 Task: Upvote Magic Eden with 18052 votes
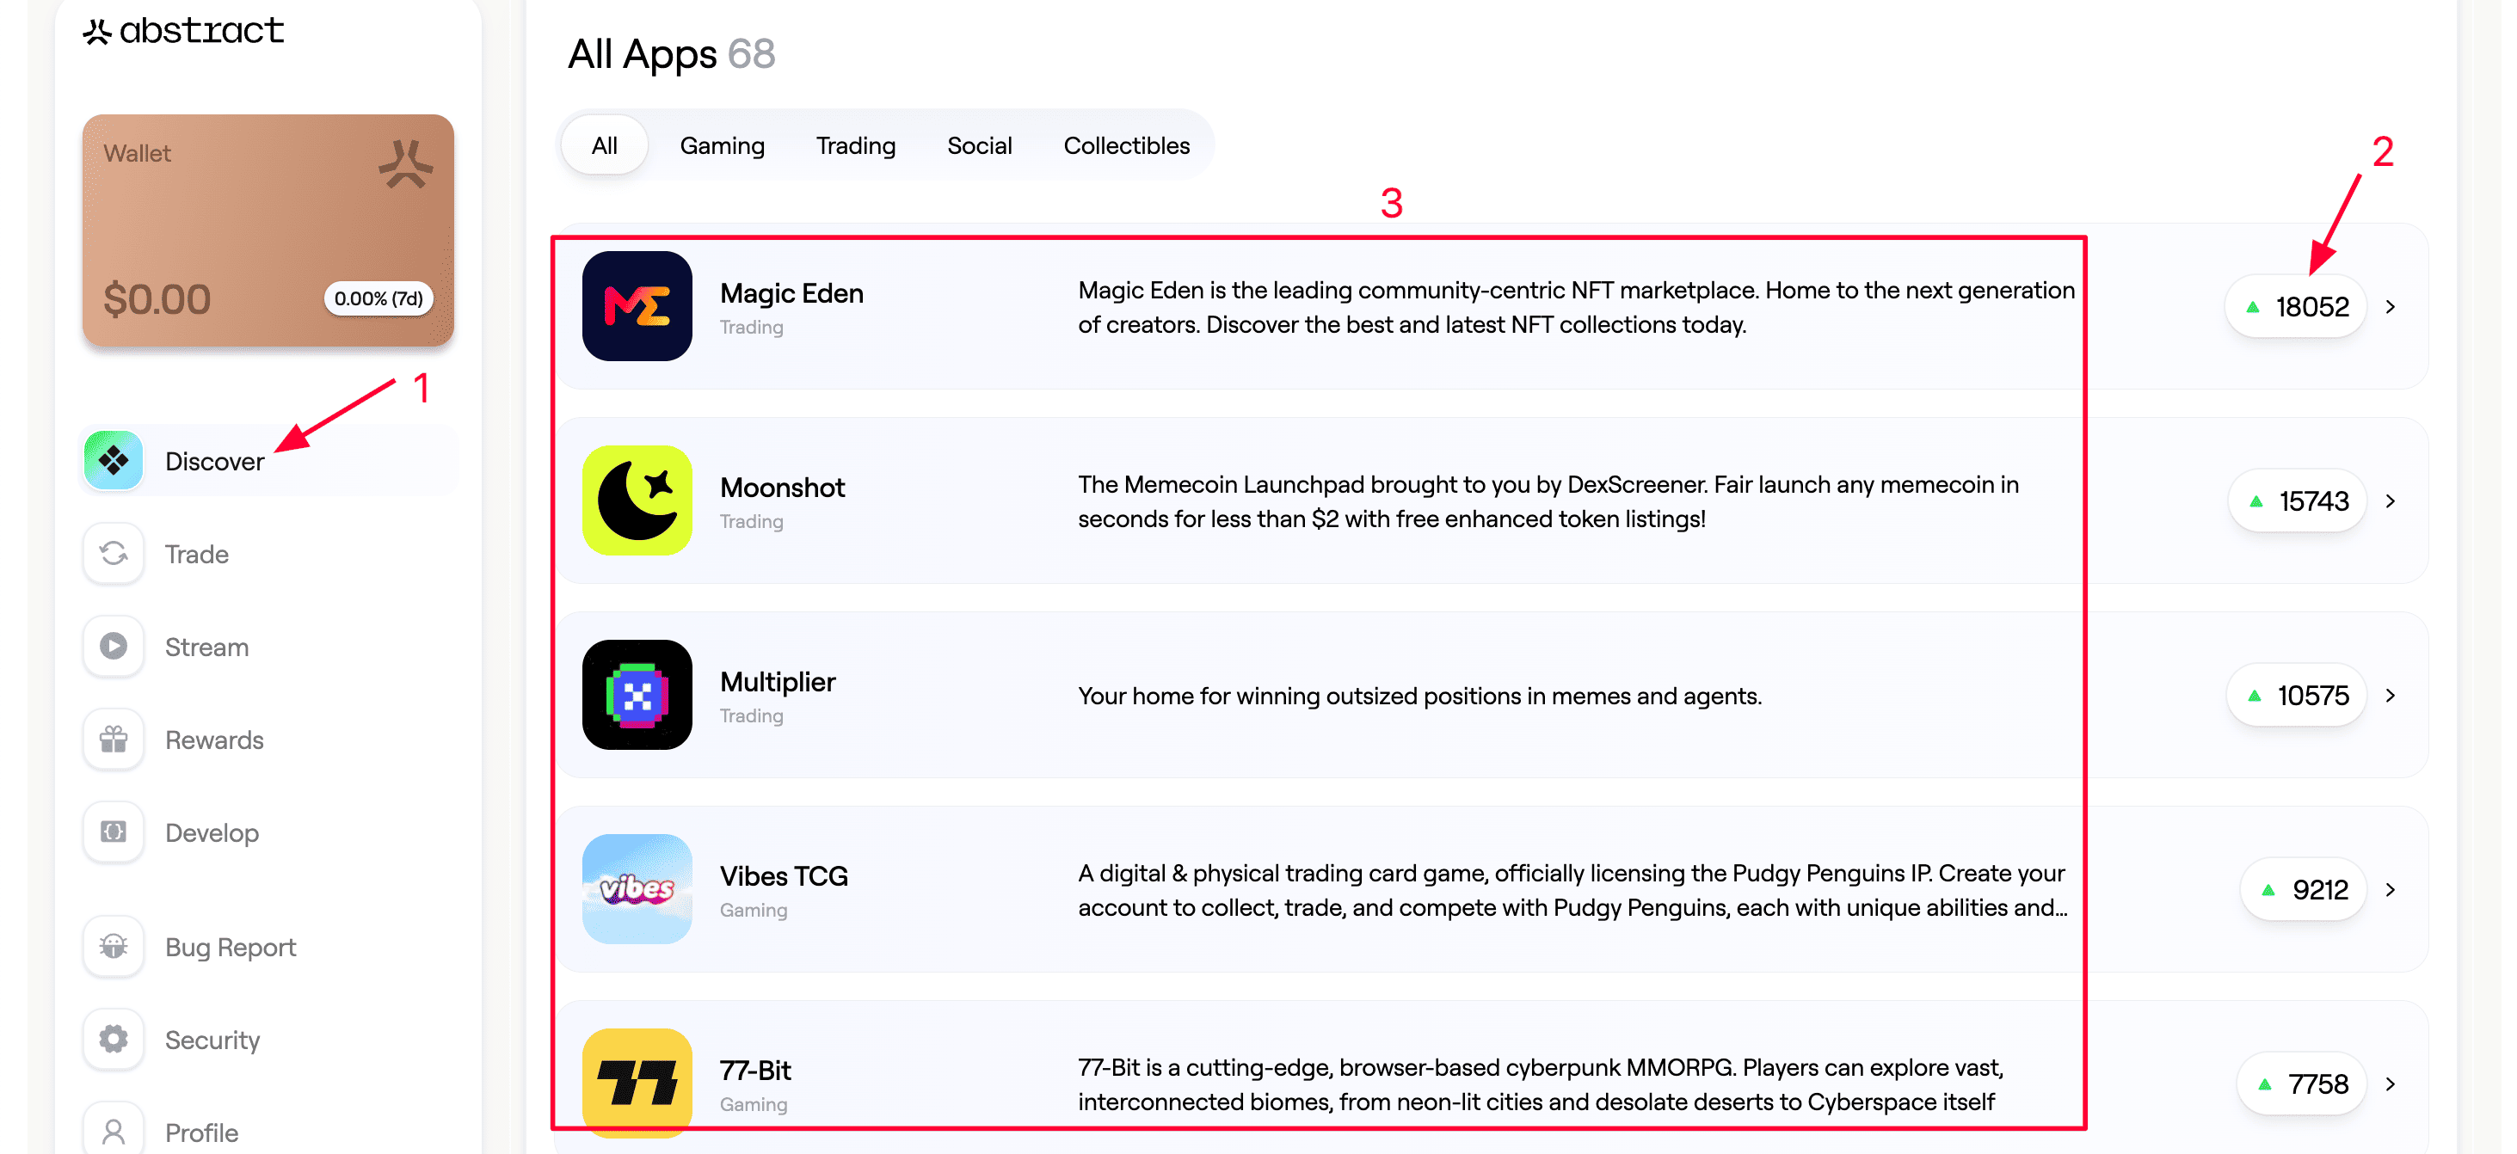pyautogui.click(x=2295, y=308)
